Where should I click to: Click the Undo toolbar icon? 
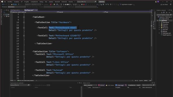[x=19, y=4]
